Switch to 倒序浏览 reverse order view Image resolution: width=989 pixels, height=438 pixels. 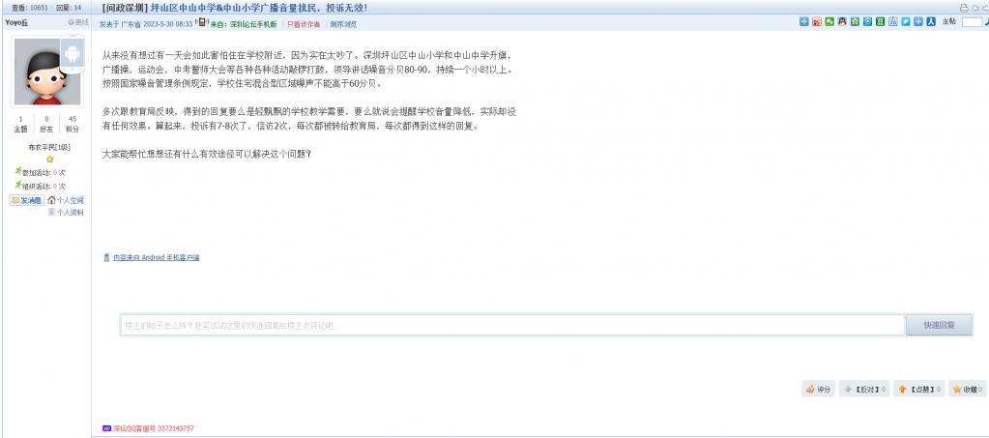click(343, 24)
